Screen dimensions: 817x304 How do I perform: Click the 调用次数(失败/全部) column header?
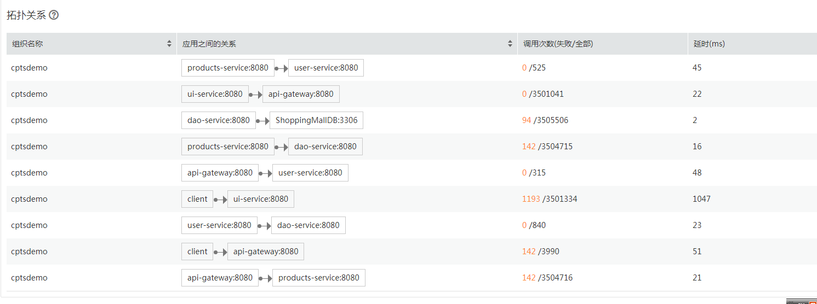[x=558, y=44]
